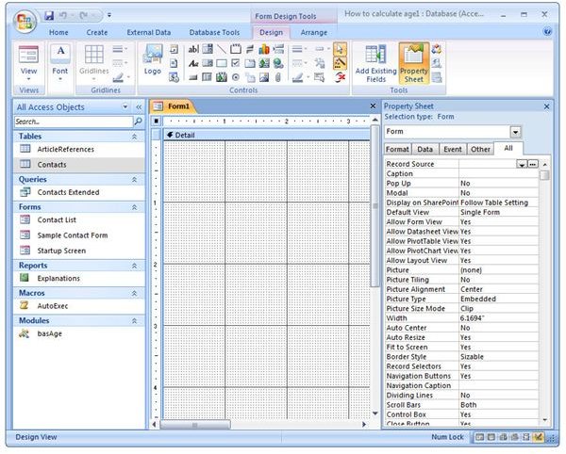The height and width of the screenshot is (454, 566).
Task: Click the Line Color control
Action: click(x=300, y=77)
